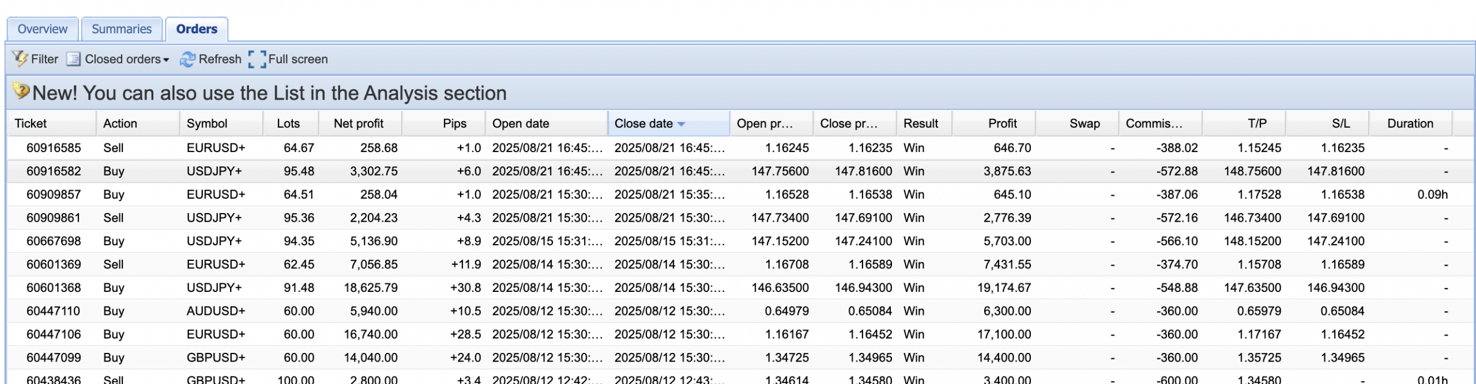Select order row with ticket 60601368
Viewport: 1476px width, 384px height.
click(54, 287)
